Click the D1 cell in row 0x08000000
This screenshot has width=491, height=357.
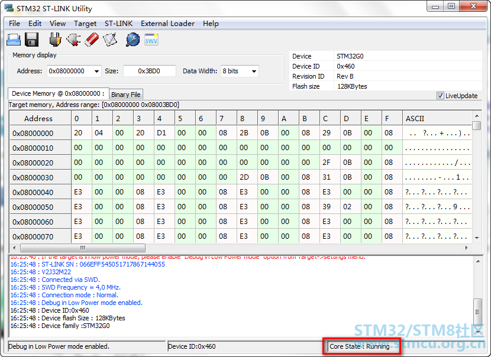[164, 133]
